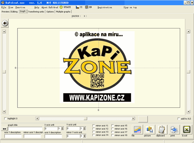Click the minor Y-axis unit field
Image resolution: width=194 pixels, height=143 pixels.
point(73,136)
